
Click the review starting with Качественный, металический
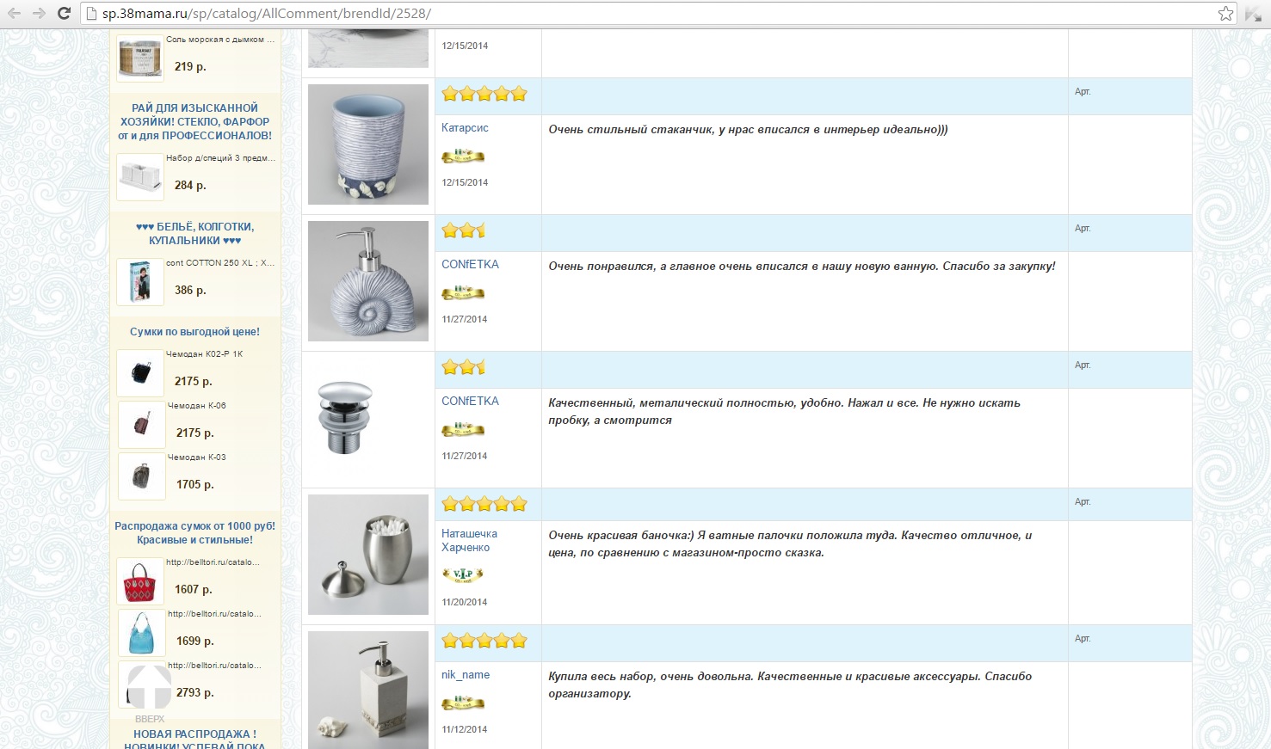784,411
